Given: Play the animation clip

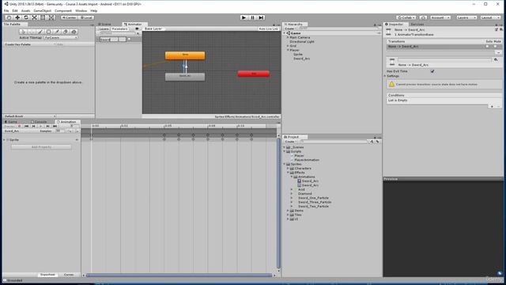Looking at the screenshot, I should (x=40, y=127).
